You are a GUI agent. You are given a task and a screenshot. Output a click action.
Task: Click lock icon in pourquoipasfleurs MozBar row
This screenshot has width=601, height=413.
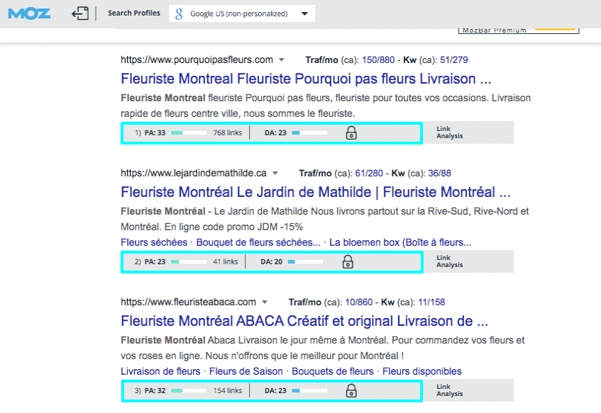pyautogui.click(x=351, y=132)
